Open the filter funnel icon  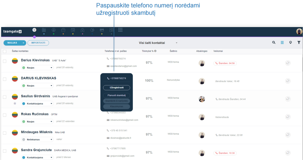coord(299,42)
